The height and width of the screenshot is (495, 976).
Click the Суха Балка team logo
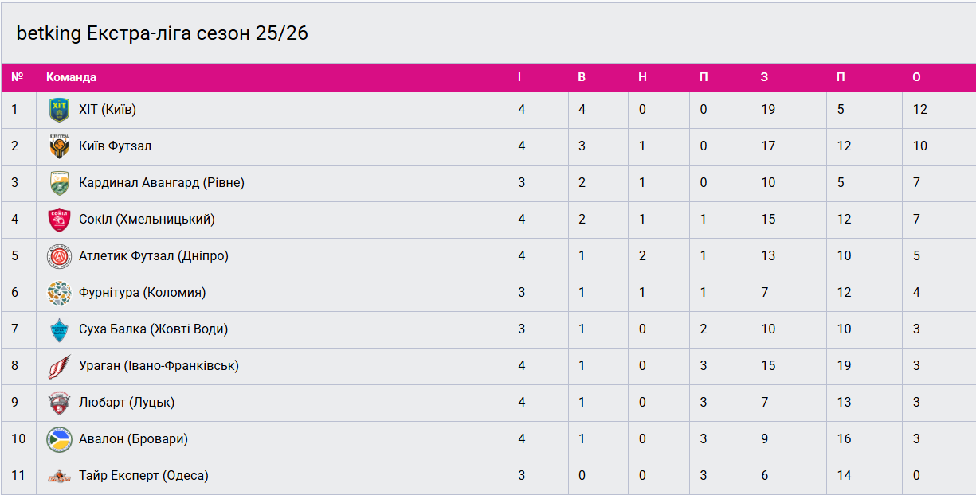59,329
